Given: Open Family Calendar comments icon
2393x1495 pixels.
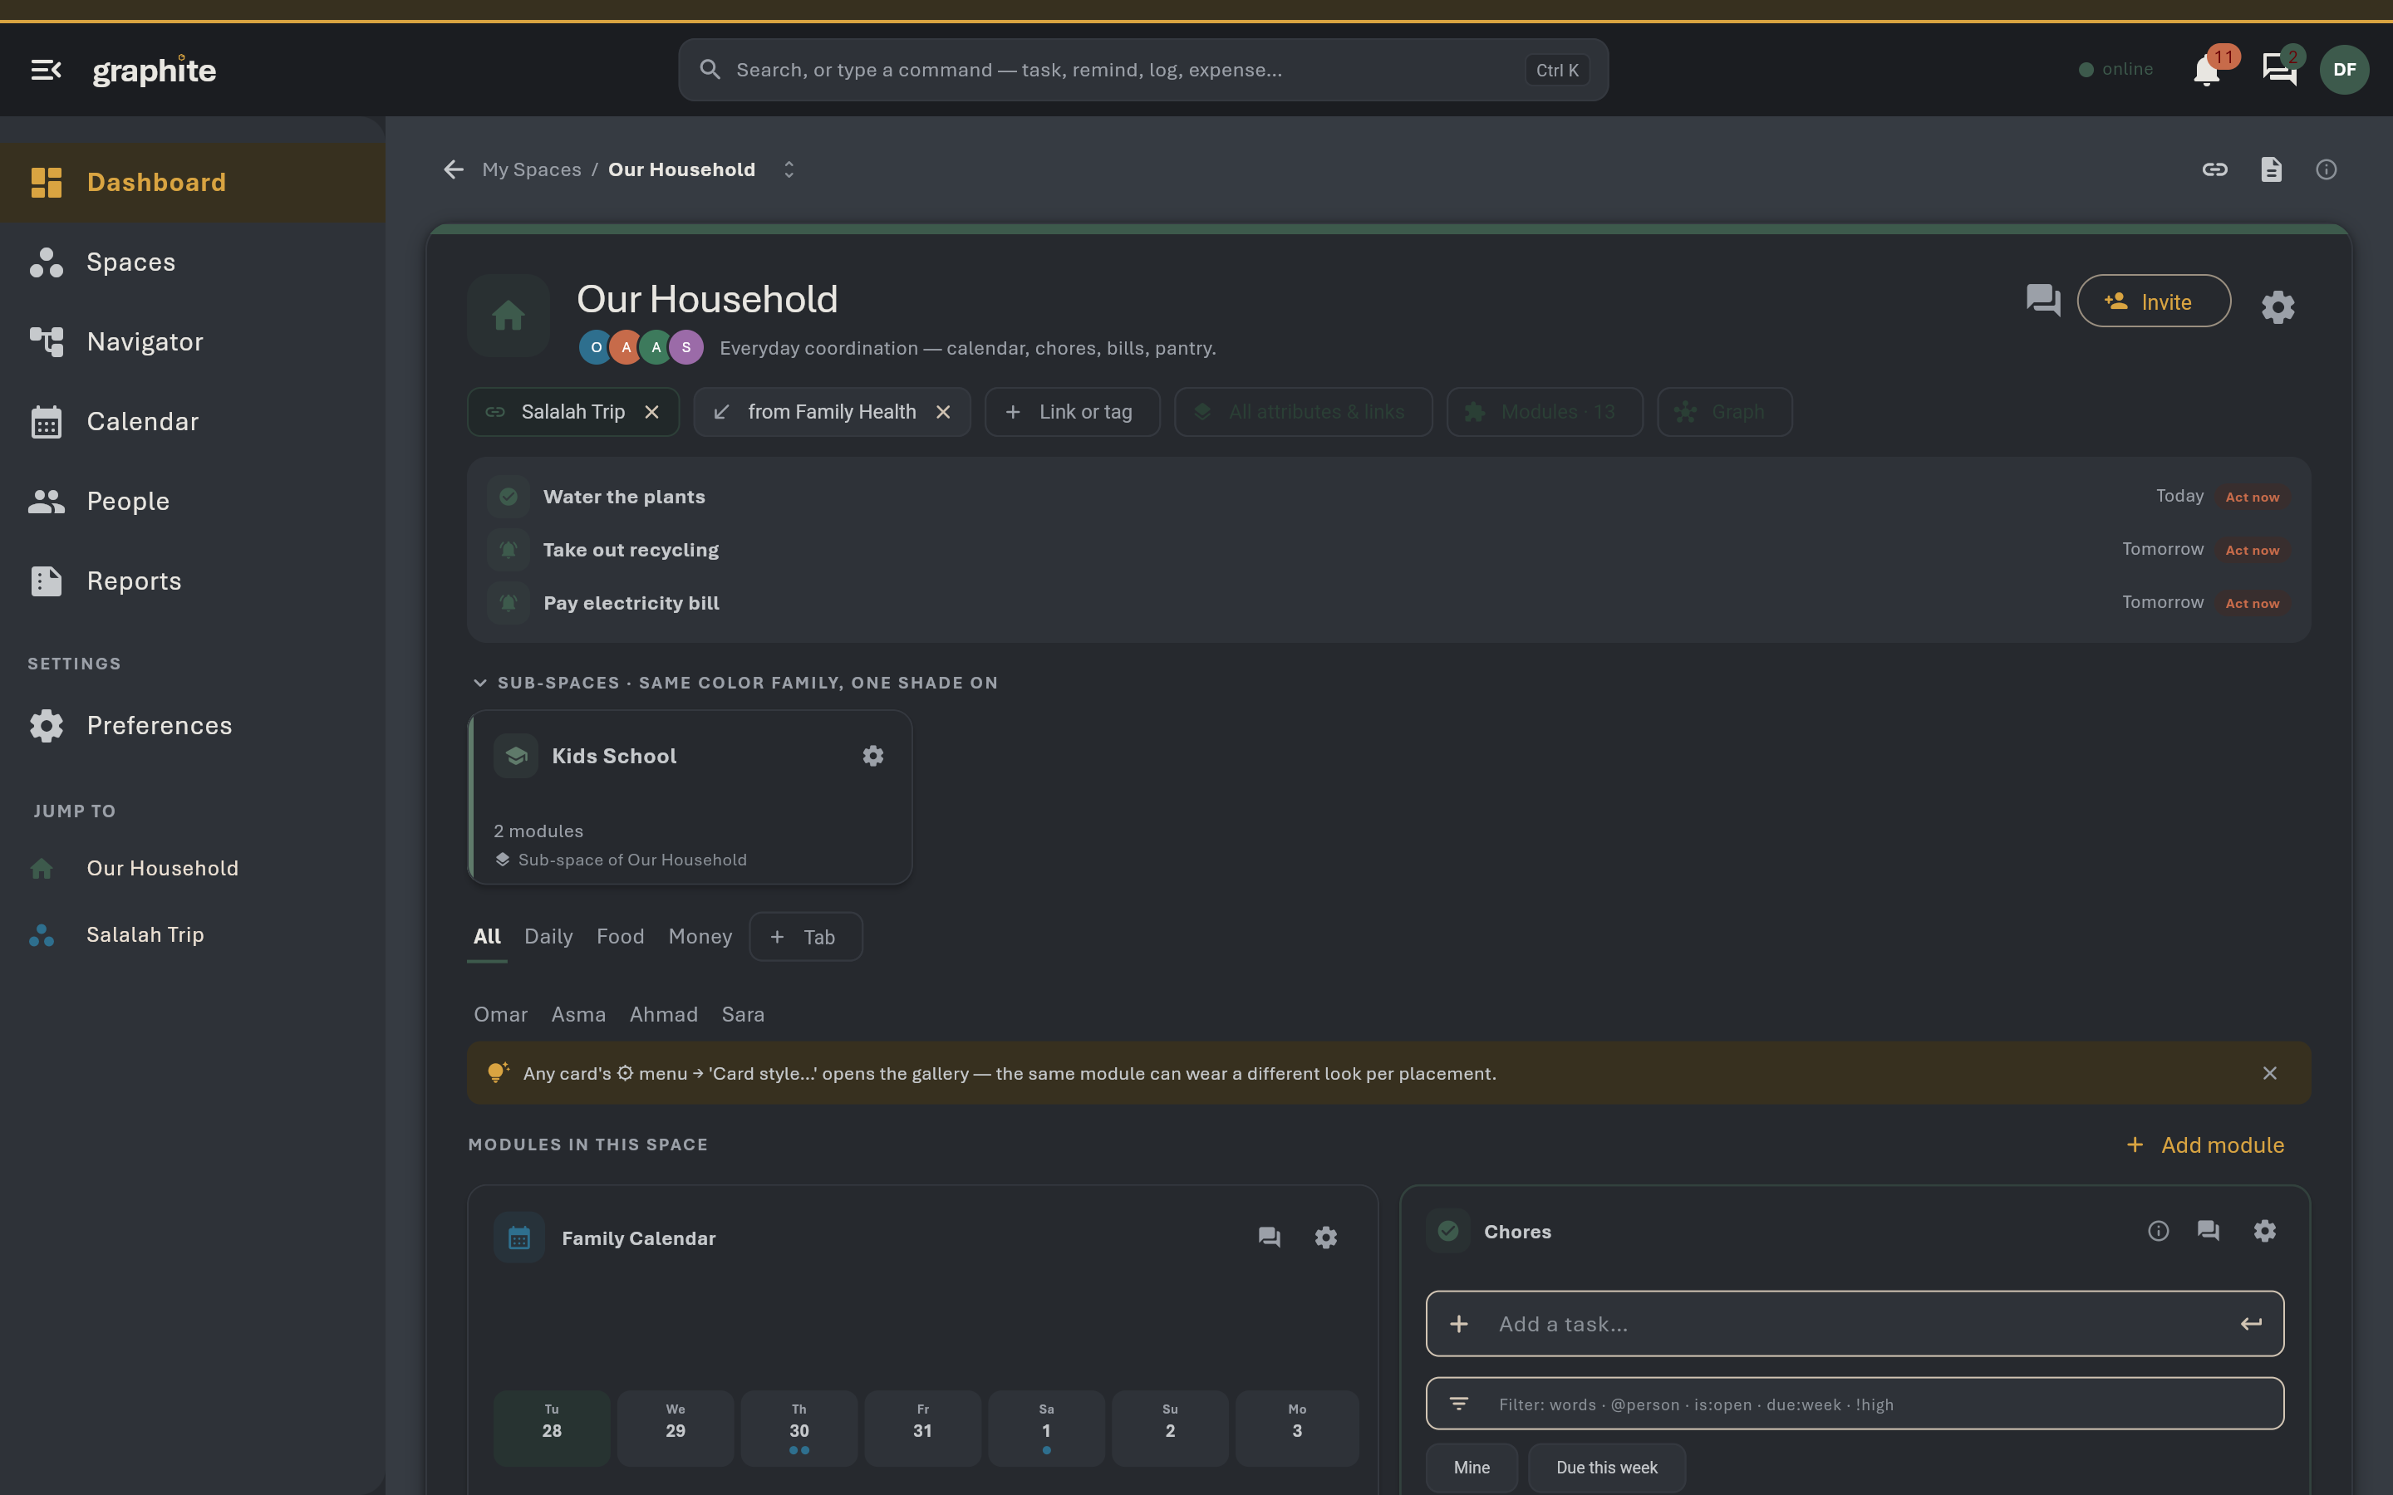Looking at the screenshot, I should click(1269, 1237).
